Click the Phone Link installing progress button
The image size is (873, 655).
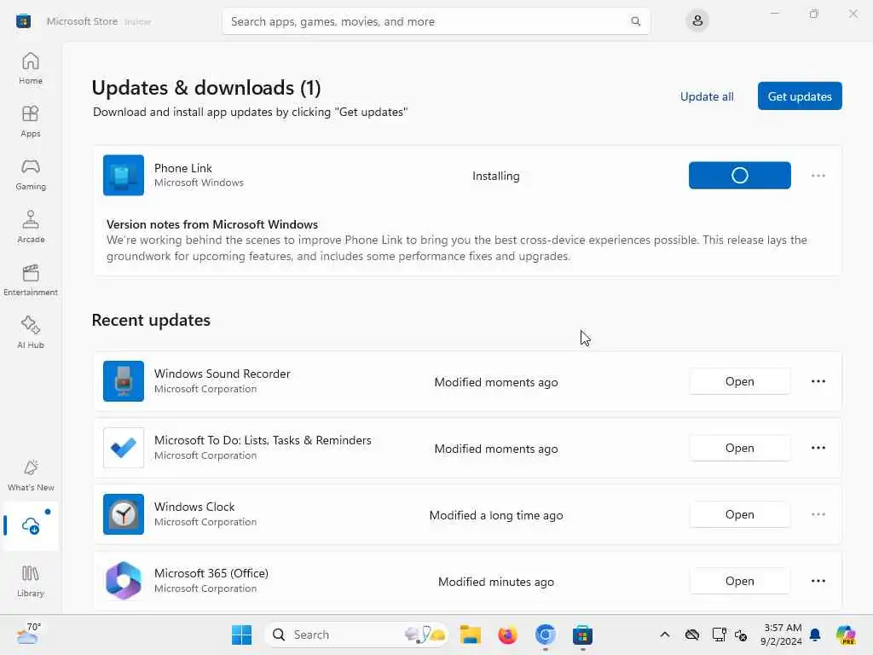739,176
